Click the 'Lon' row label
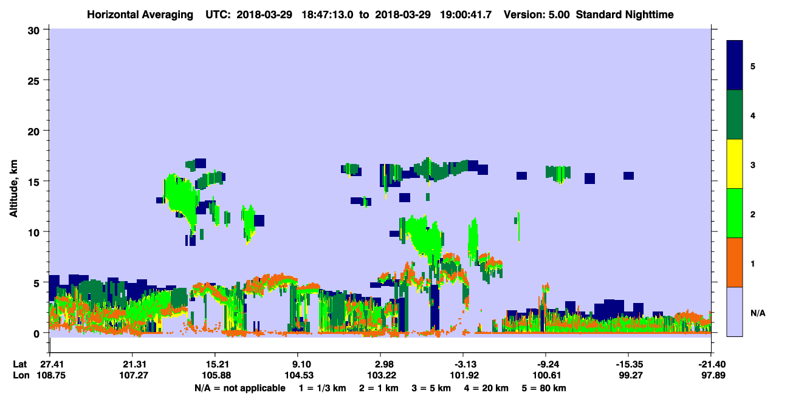This screenshot has height=405, width=790. pos(20,375)
